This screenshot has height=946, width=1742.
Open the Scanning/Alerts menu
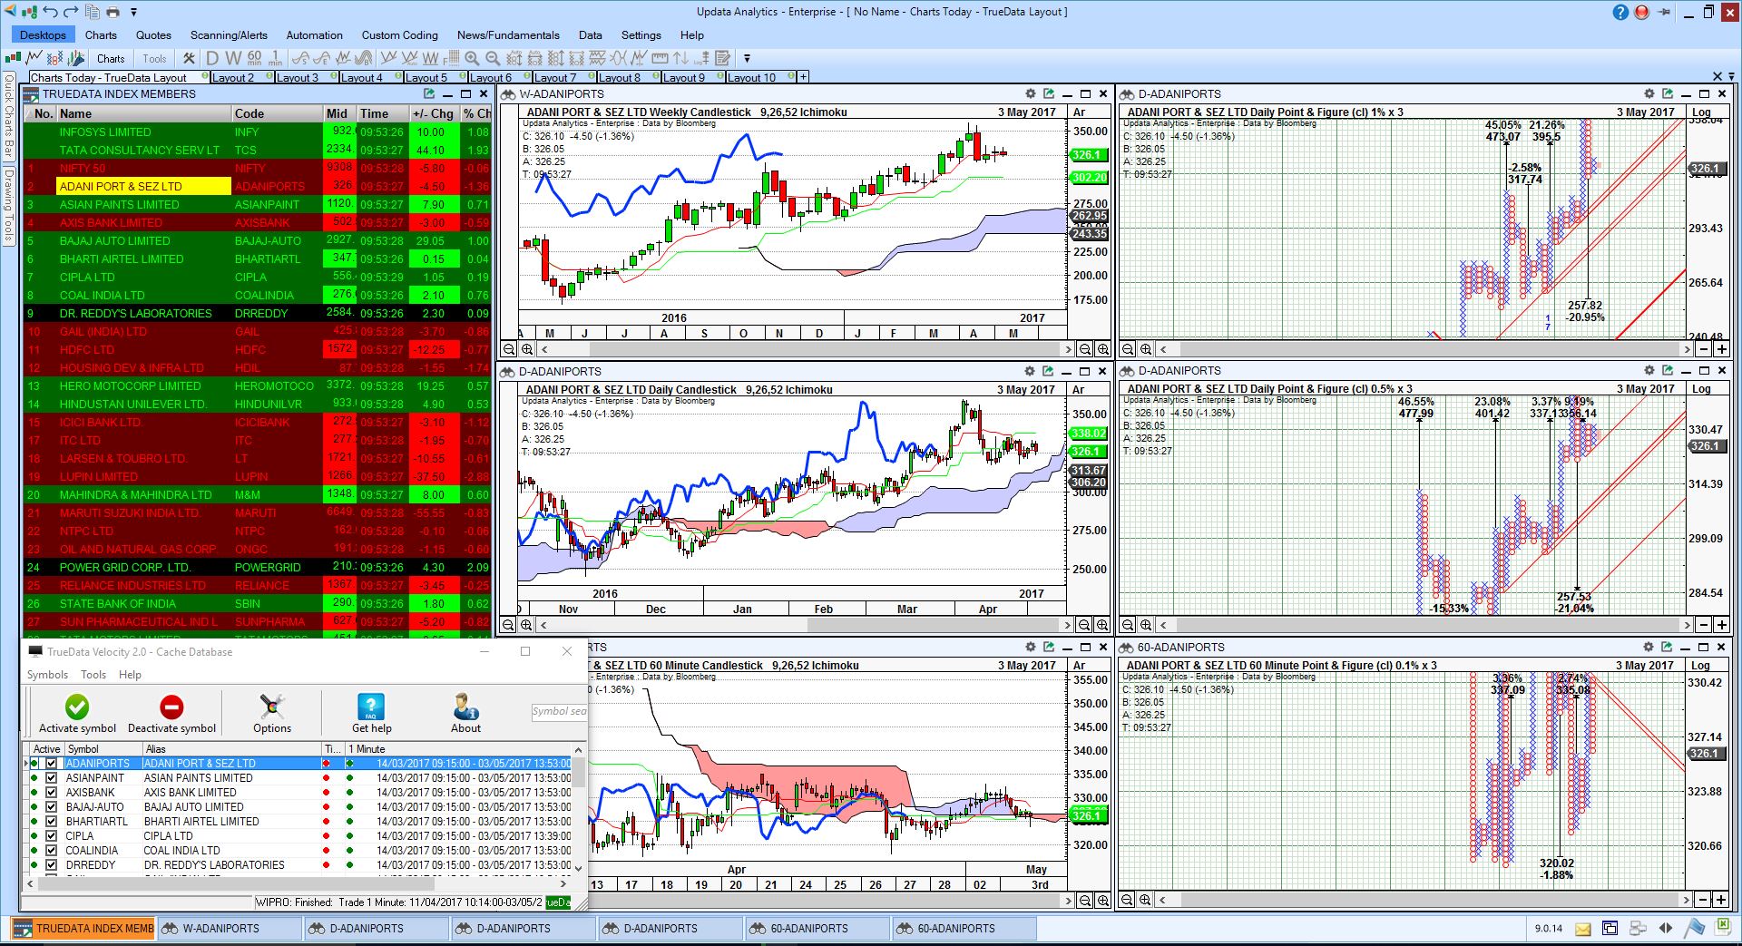point(229,35)
